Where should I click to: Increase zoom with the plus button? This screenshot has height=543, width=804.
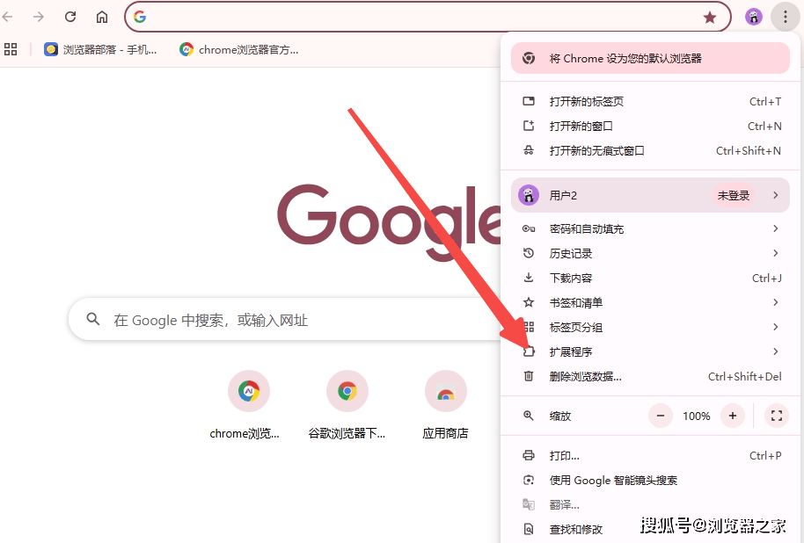pyautogui.click(x=733, y=416)
